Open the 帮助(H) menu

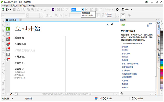coord(32,5)
